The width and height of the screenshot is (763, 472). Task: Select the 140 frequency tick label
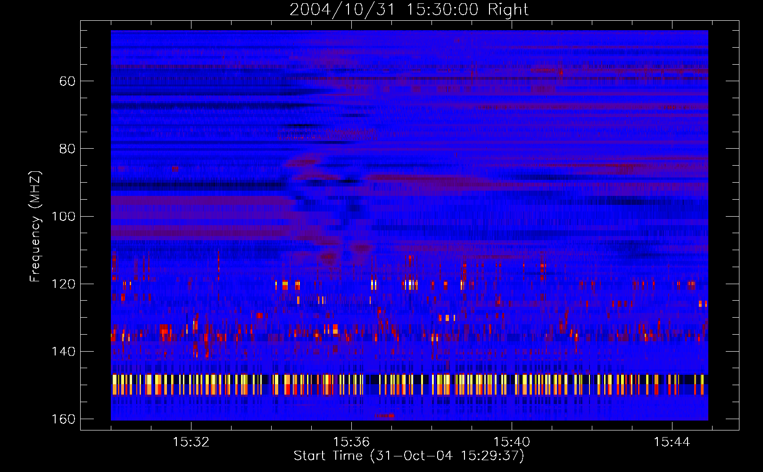pyautogui.click(x=63, y=351)
